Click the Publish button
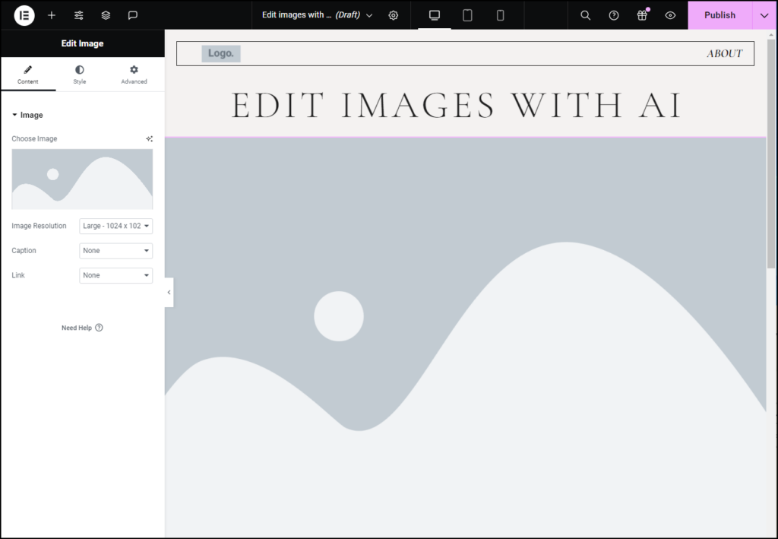 point(719,15)
